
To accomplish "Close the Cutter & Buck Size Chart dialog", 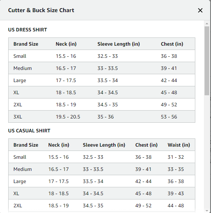I will click(200, 10).
